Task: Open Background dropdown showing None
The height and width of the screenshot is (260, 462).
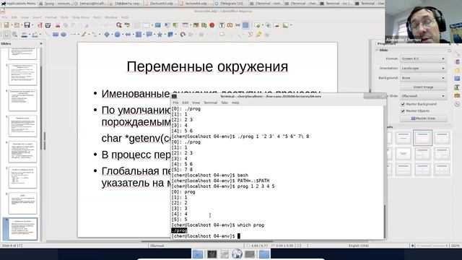Action: [423, 78]
